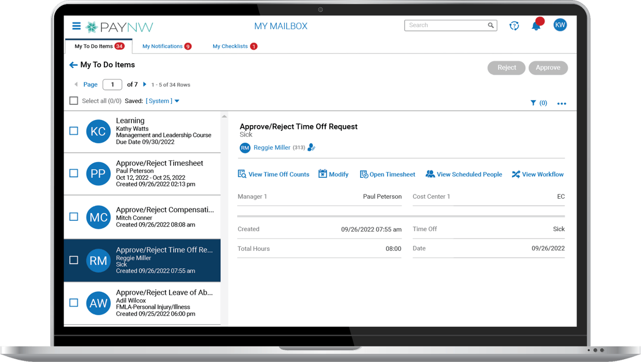Click the Reggie Miller employee link
The height and width of the screenshot is (362, 641).
273,148
